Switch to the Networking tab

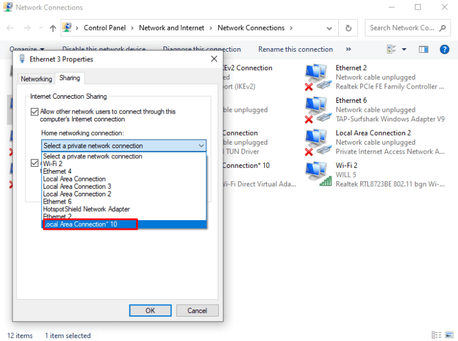point(36,79)
